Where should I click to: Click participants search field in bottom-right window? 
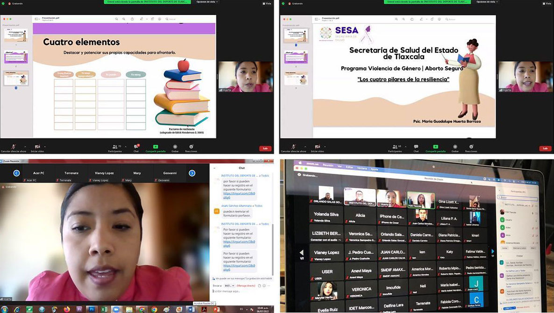coord(518,197)
